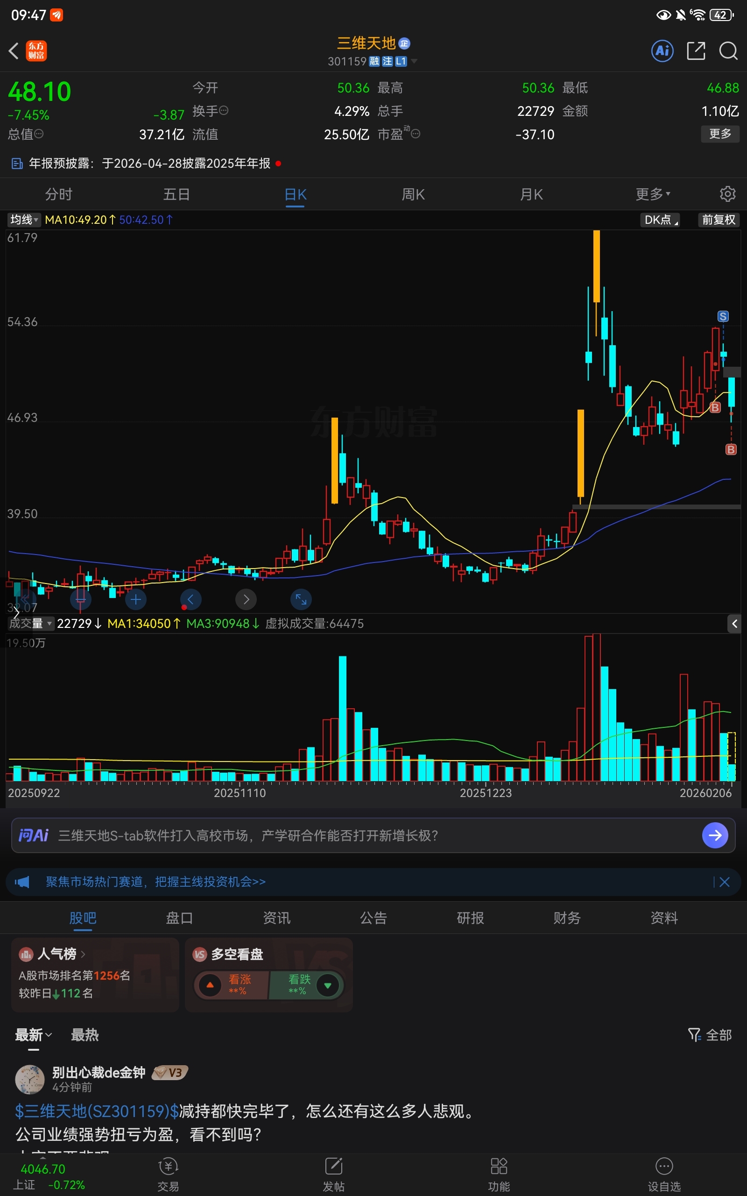Tap the 换手 info icon
Screen dimensions: 747x1196
[x=223, y=110]
